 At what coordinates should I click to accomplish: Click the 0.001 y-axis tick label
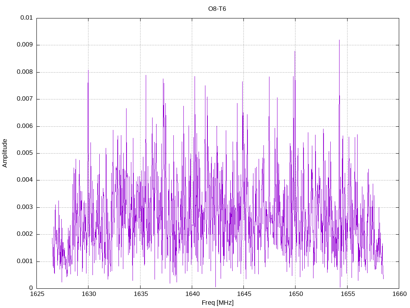pos(25,261)
